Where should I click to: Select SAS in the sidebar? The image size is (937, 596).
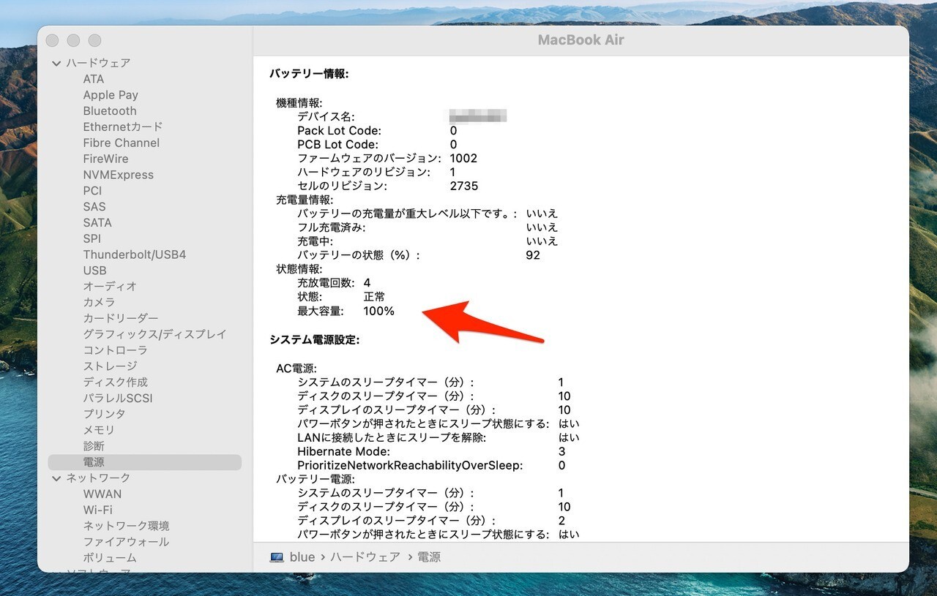point(94,207)
